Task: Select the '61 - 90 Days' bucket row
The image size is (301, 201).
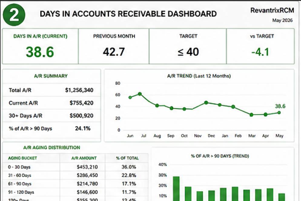Action: tap(75, 184)
